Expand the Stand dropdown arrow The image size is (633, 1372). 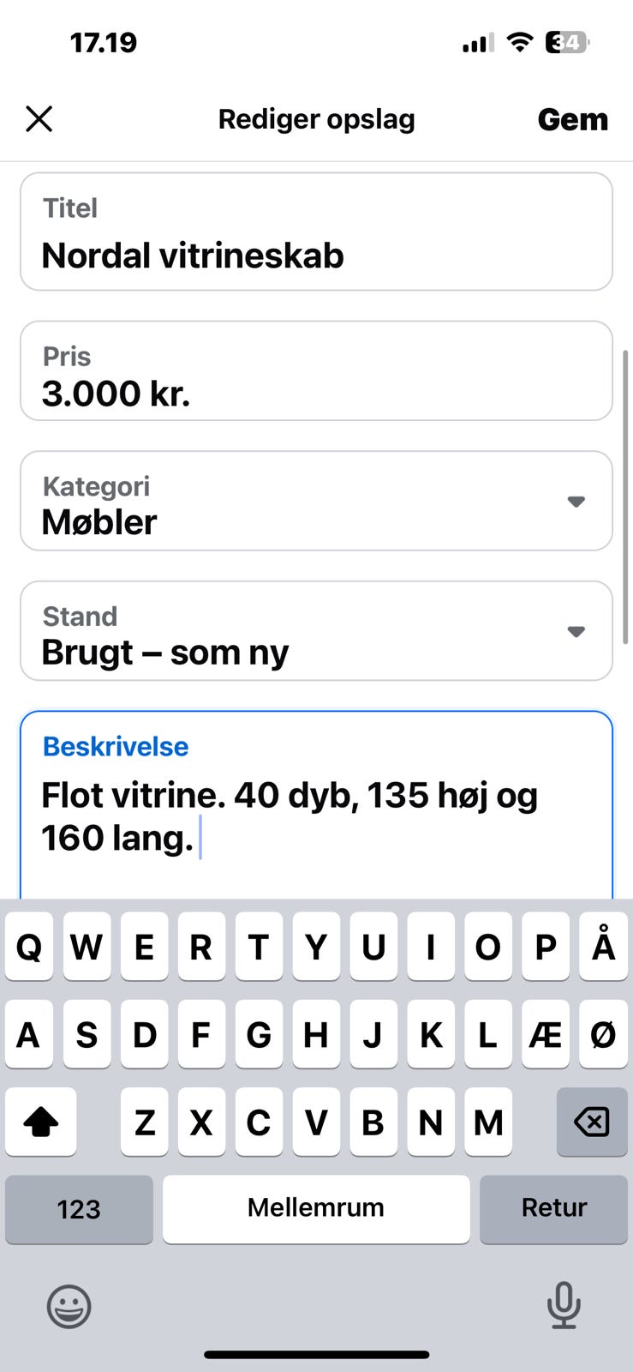click(576, 632)
